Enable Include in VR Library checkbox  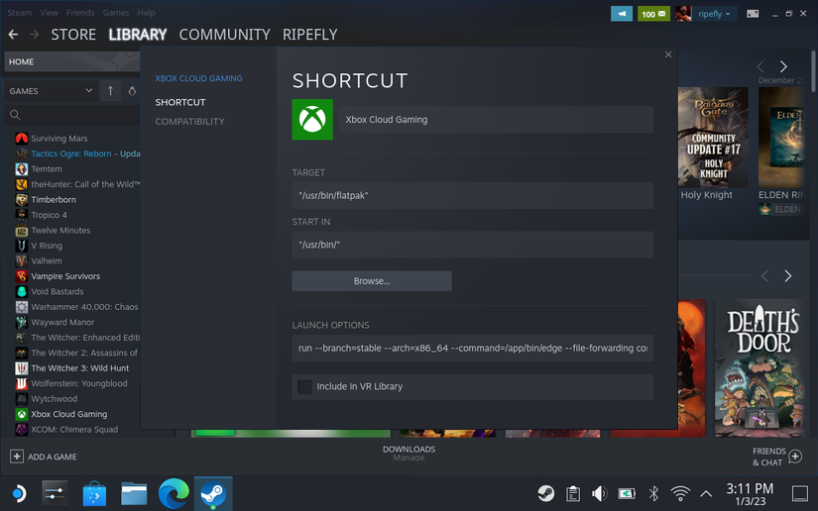(304, 386)
